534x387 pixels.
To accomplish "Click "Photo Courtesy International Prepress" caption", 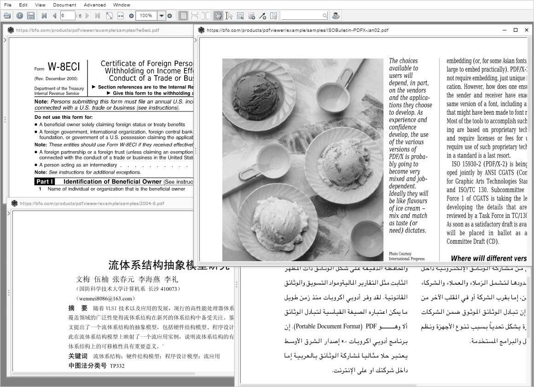I will (x=406, y=256).
